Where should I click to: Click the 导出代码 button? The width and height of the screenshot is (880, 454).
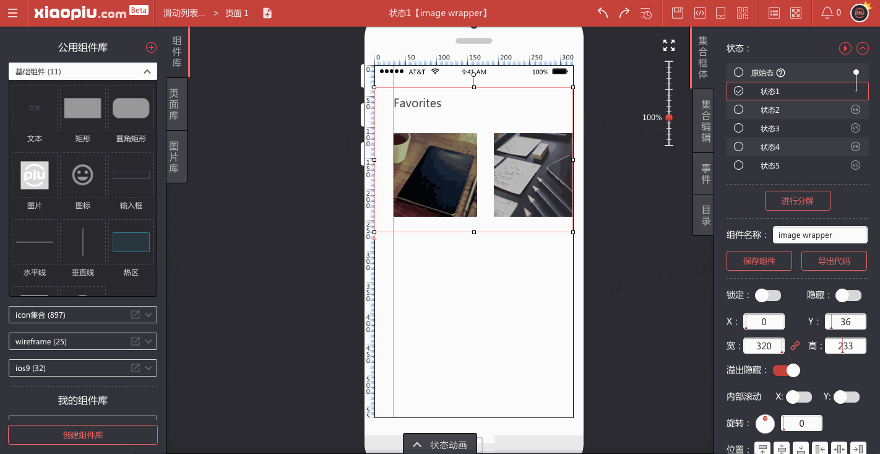[x=834, y=261]
